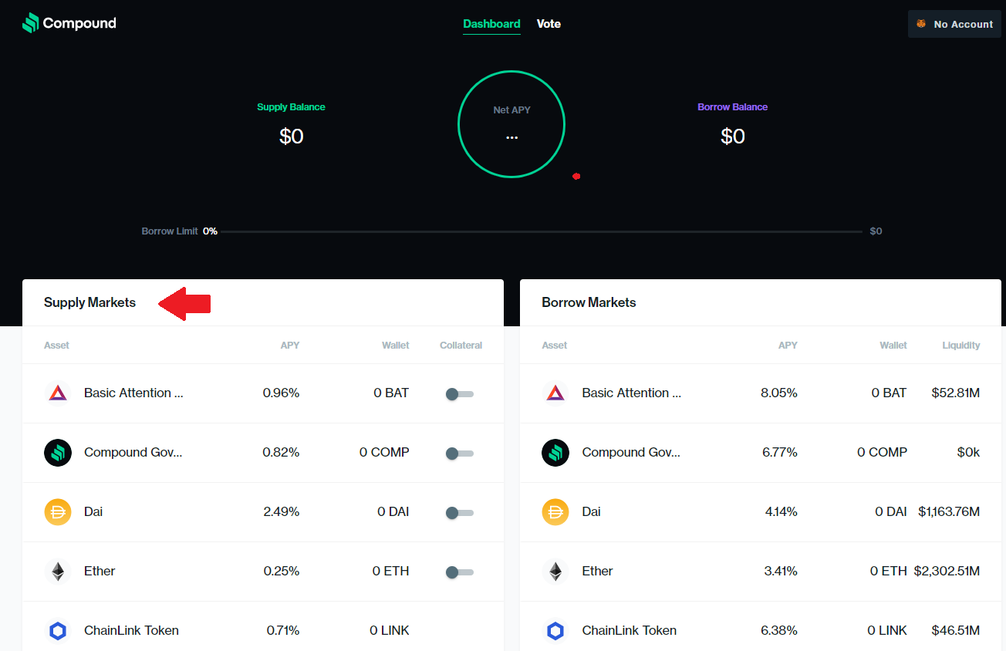The width and height of the screenshot is (1006, 651).
Task: Toggle collateral for Compound Governance Token
Action: tap(459, 454)
